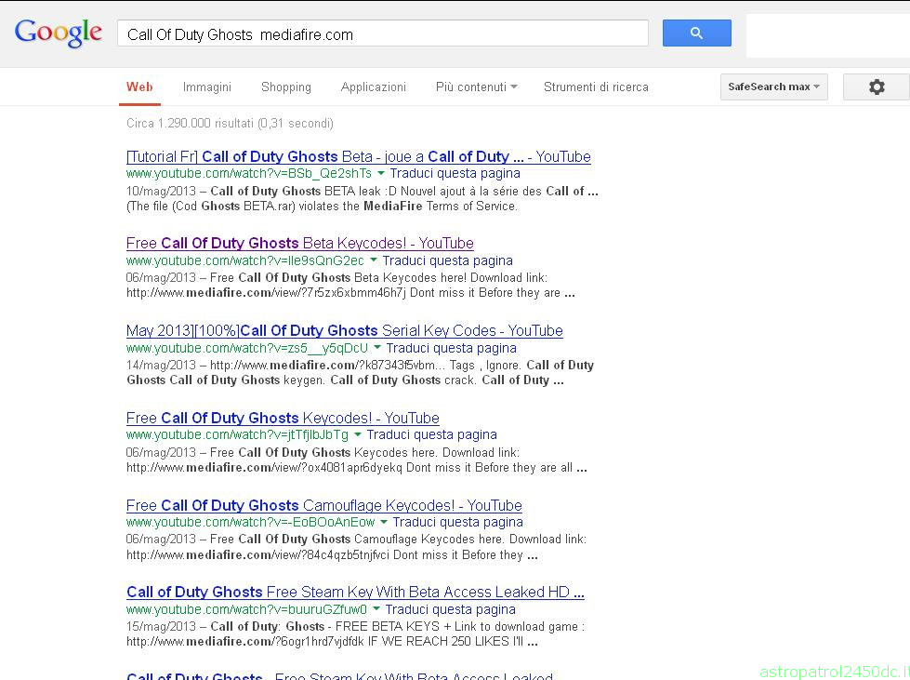
Task: Click the www.youtube.com/watch?v=BSb_Qe2shTs URL
Action: [249, 174]
